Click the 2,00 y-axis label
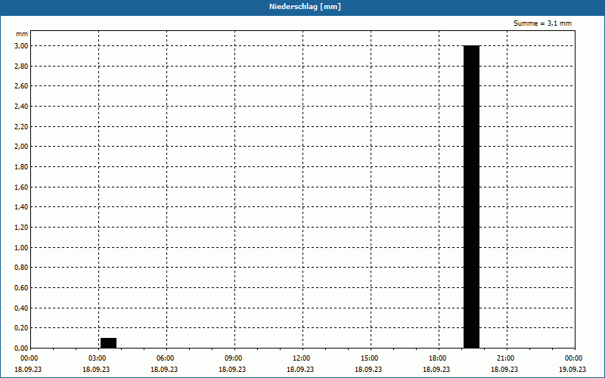605x378 pixels. pyautogui.click(x=21, y=147)
